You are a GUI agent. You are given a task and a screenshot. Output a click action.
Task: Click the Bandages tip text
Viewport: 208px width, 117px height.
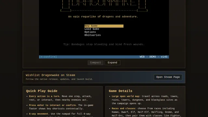pyautogui.click(x=104, y=44)
